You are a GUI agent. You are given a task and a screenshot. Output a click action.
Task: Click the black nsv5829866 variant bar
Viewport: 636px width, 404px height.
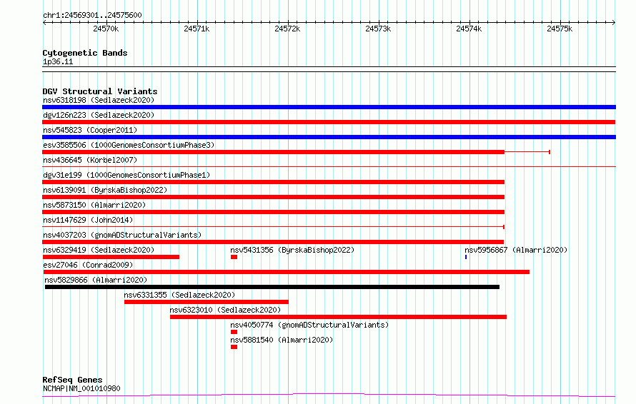(272, 287)
